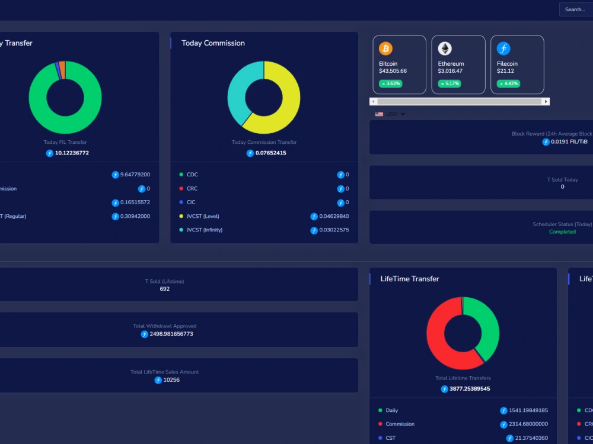
Task: Click Filecoin icon beside 10256
Action: coord(158,380)
